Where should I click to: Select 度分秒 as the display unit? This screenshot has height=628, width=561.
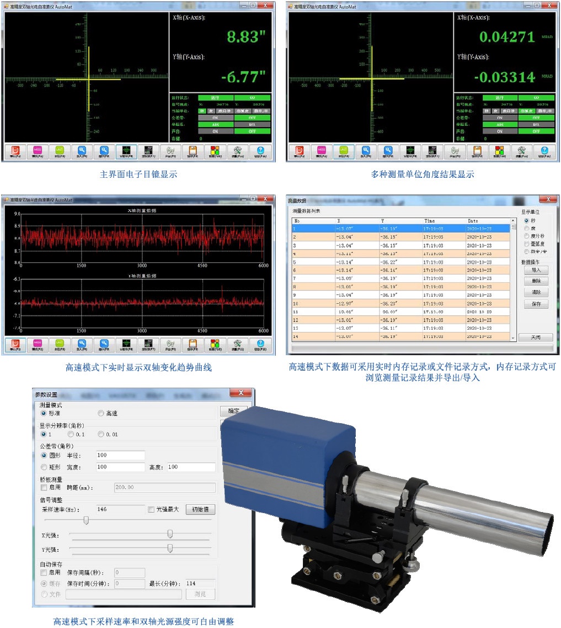pyautogui.click(x=526, y=236)
